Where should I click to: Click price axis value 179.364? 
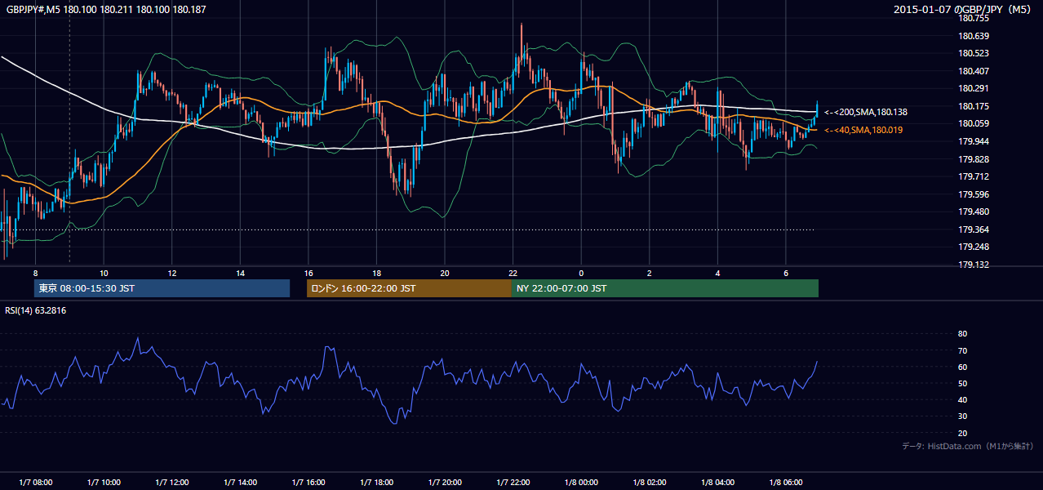pos(974,229)
